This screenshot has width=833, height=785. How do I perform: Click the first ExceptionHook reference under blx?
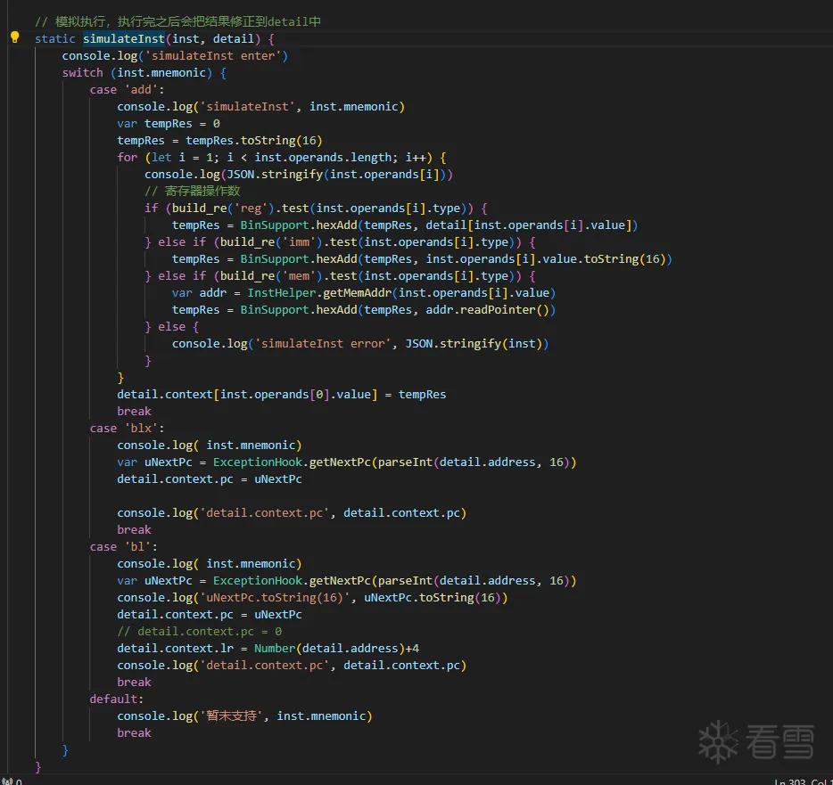[x=258, y=462]
